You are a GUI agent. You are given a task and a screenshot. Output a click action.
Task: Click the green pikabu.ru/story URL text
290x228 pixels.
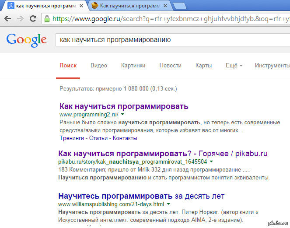point(133,162)
